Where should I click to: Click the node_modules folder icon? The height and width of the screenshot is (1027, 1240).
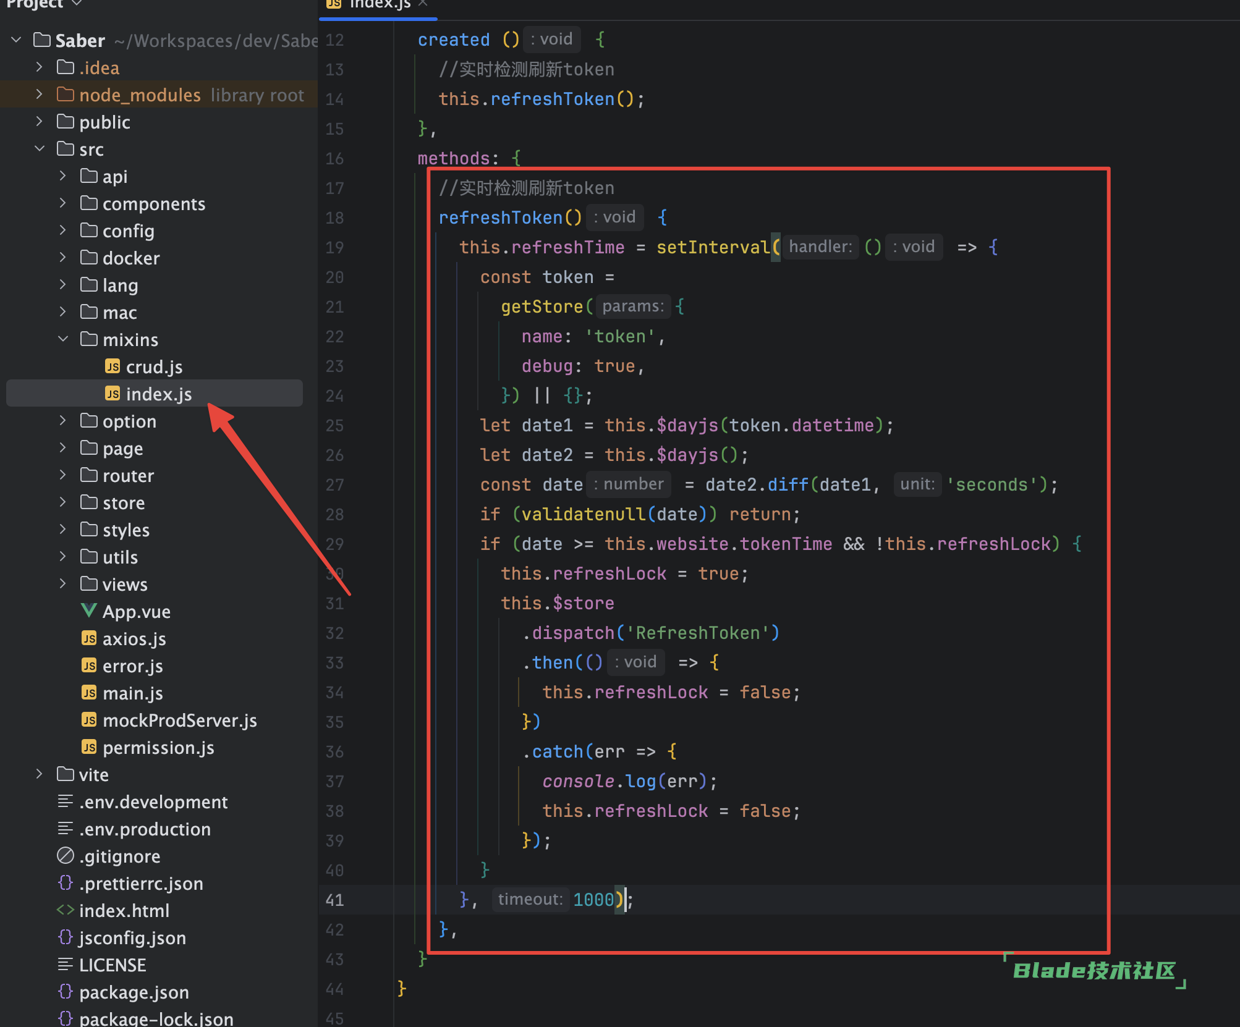click(66, 94)
